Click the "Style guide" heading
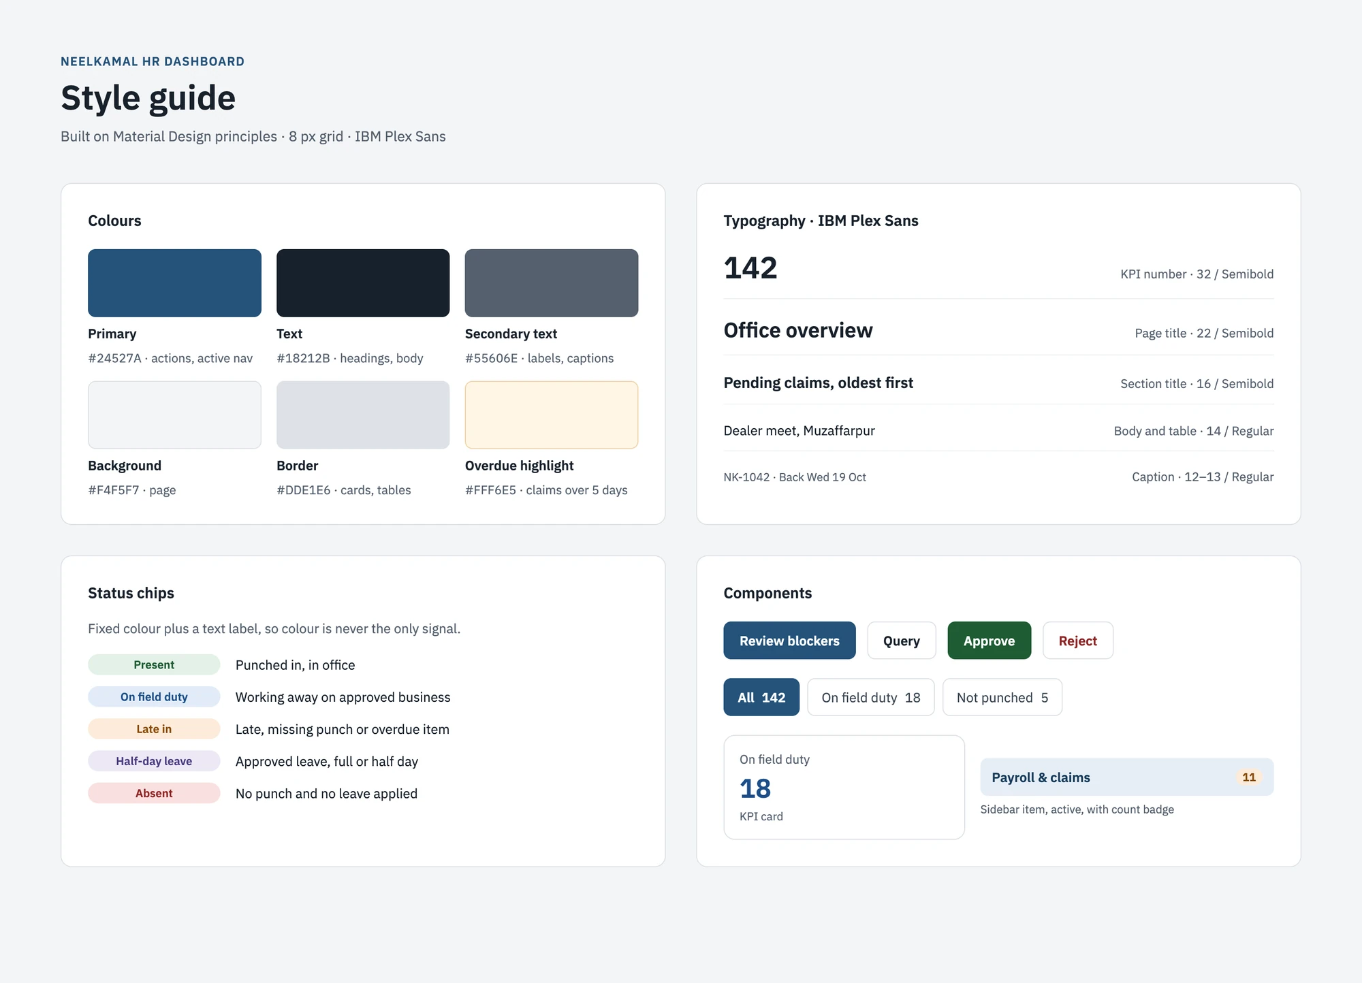This screenshot has width=1362, height=983. 148,98
